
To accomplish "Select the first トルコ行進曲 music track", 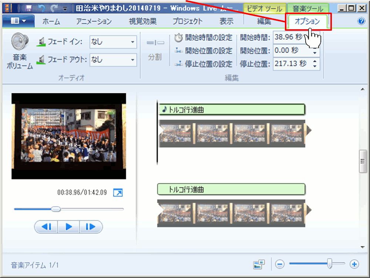I will 232,110.
